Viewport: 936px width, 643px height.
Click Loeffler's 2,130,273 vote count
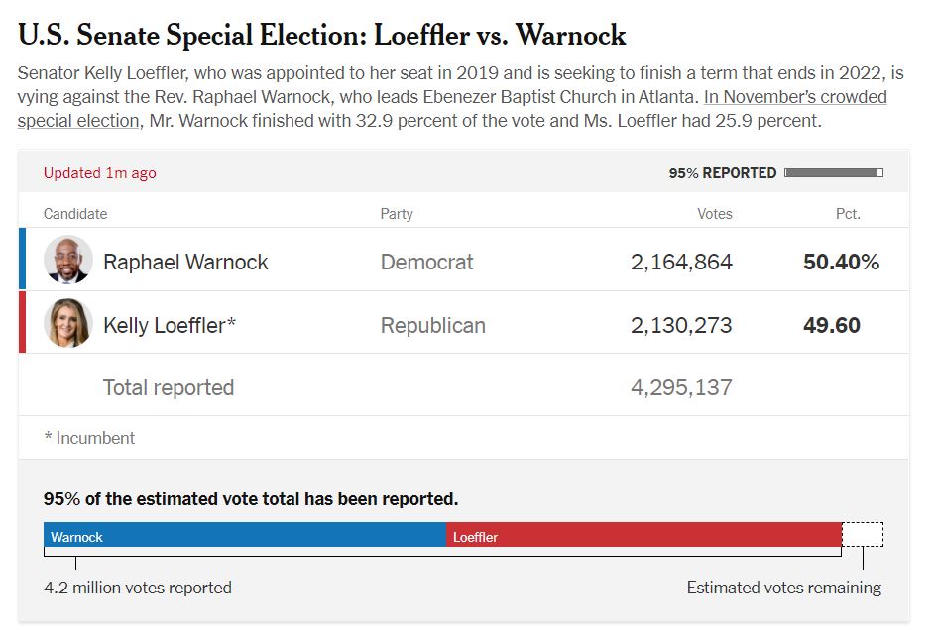point(681,326)
